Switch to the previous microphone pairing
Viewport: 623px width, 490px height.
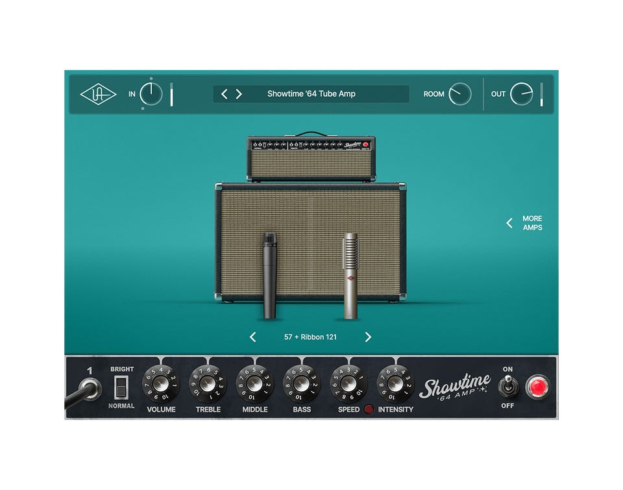pos(252,337)
